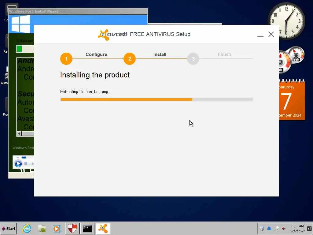The width and height of the screenshot is (313, 235).
Task: Click the blue system tray icon
Action: click(269, 229)
